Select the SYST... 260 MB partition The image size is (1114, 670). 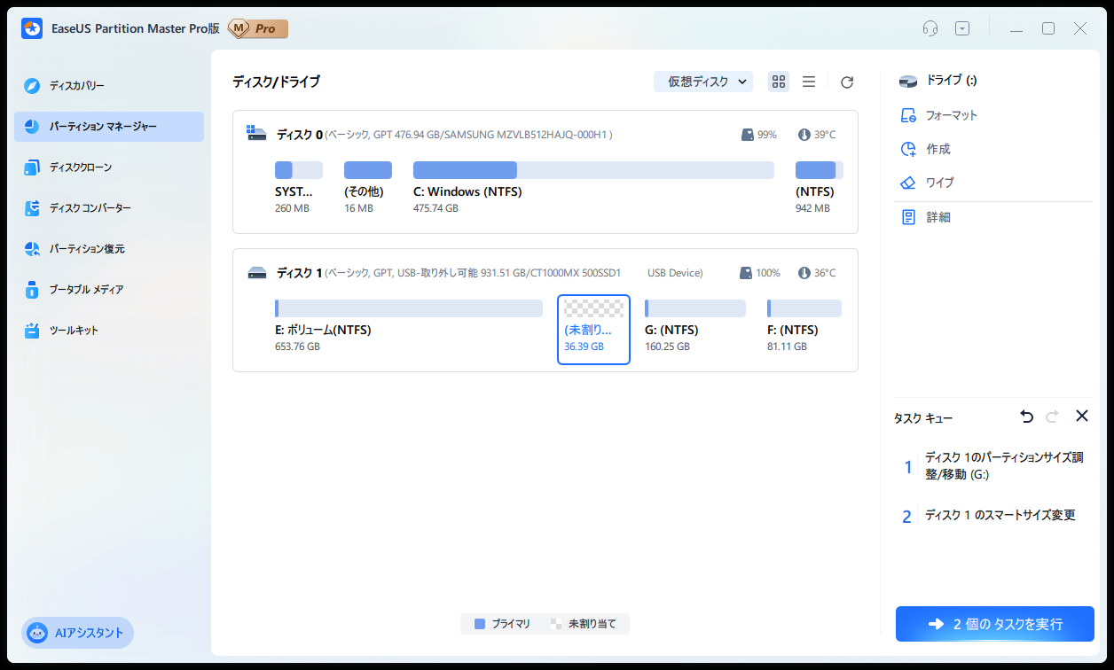299,187
